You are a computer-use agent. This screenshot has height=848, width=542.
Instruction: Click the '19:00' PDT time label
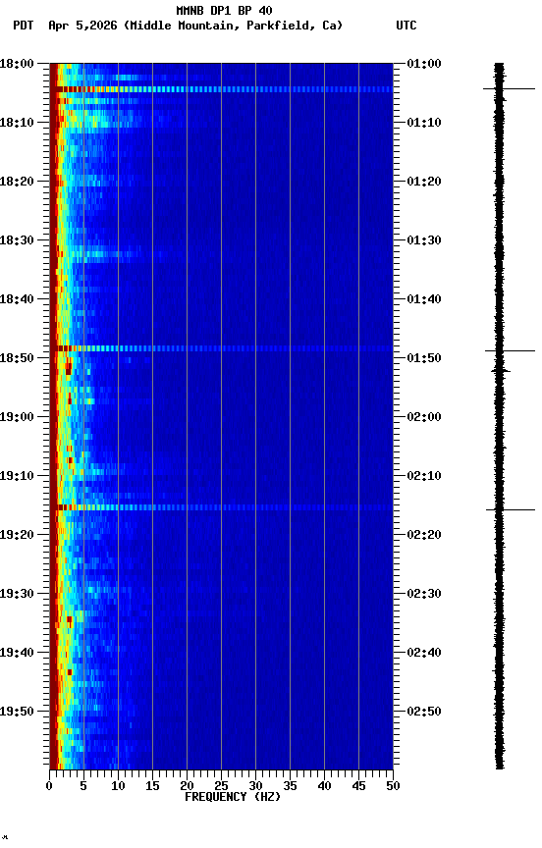17,417
